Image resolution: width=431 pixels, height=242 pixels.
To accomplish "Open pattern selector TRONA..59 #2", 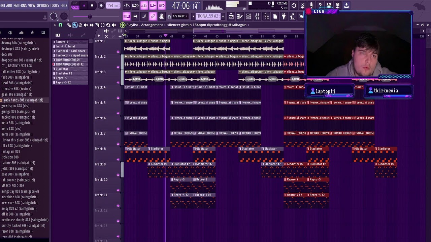I will [208, 16].
